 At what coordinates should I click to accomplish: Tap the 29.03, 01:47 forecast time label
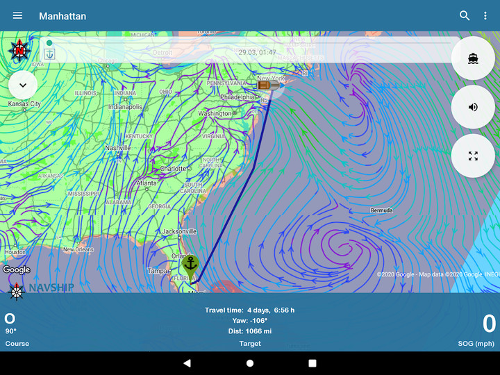(257, 52)
